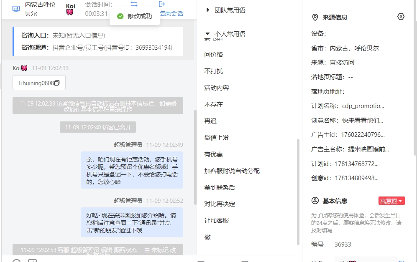Click the 咨询渠道 抖音企业号 info line
Viewport: 417px width, 262px height.
[x=97, y=48]
